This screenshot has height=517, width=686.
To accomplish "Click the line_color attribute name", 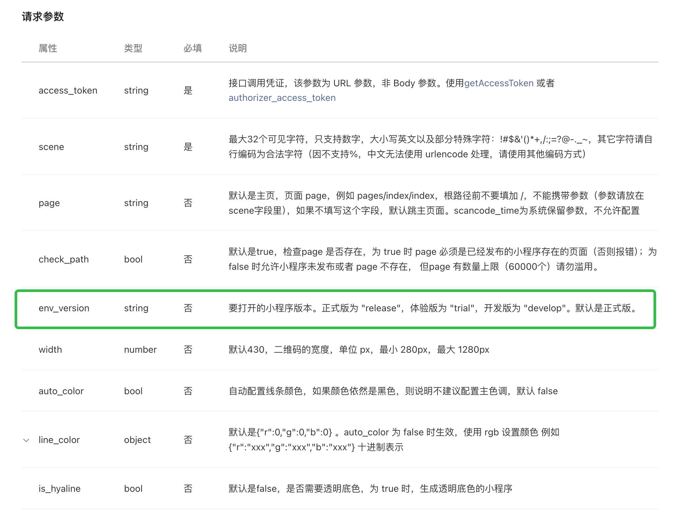I will [59, 440].
